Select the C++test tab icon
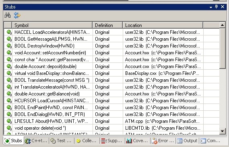The width and height of the screenshot is (229, 147). (x=28, y=141)
